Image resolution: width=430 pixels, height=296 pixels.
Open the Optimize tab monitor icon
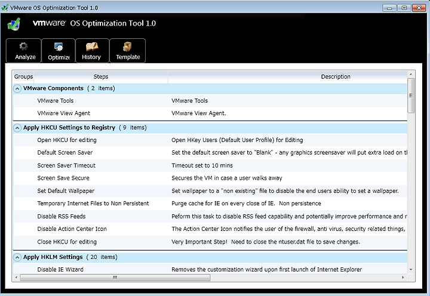pos(59,47)
